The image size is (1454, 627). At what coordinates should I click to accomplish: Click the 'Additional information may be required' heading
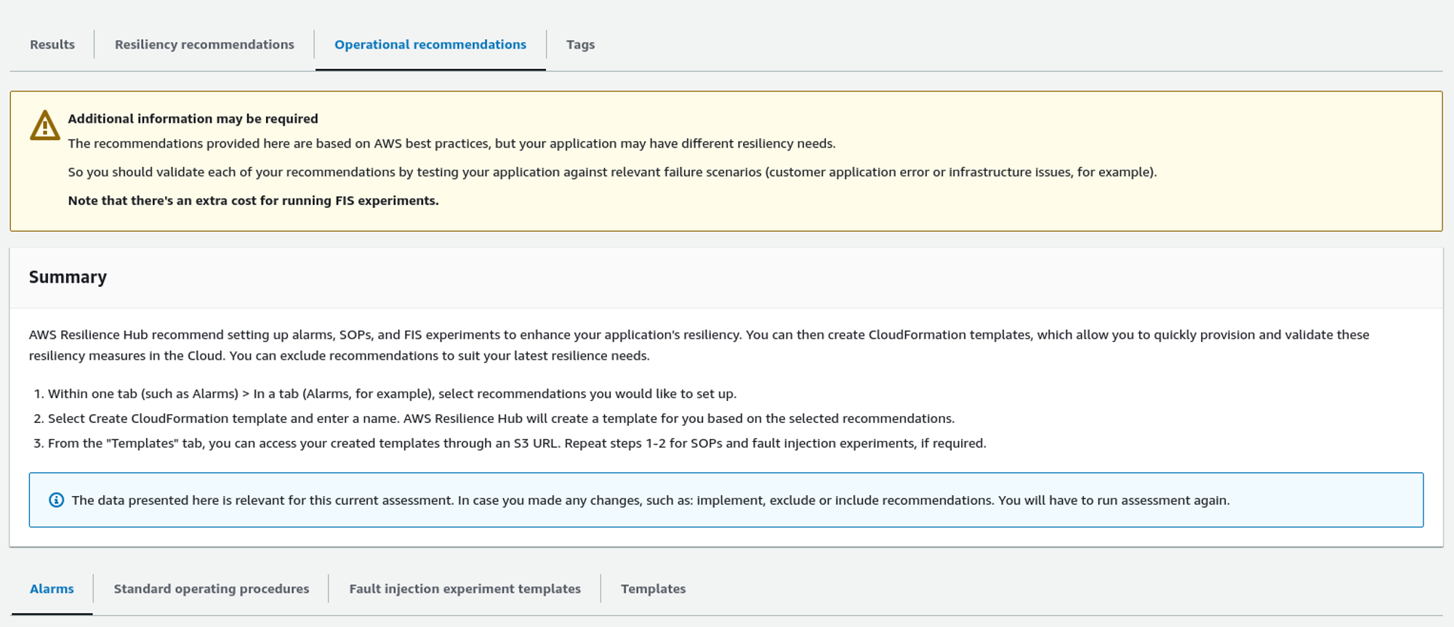tap(193, 118)
